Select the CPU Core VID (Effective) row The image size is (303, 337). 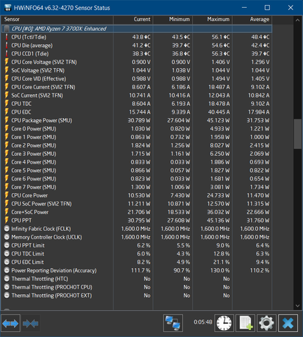click(137, 79)
